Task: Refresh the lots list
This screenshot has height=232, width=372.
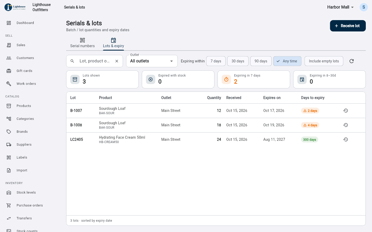Action: point(352,61)
